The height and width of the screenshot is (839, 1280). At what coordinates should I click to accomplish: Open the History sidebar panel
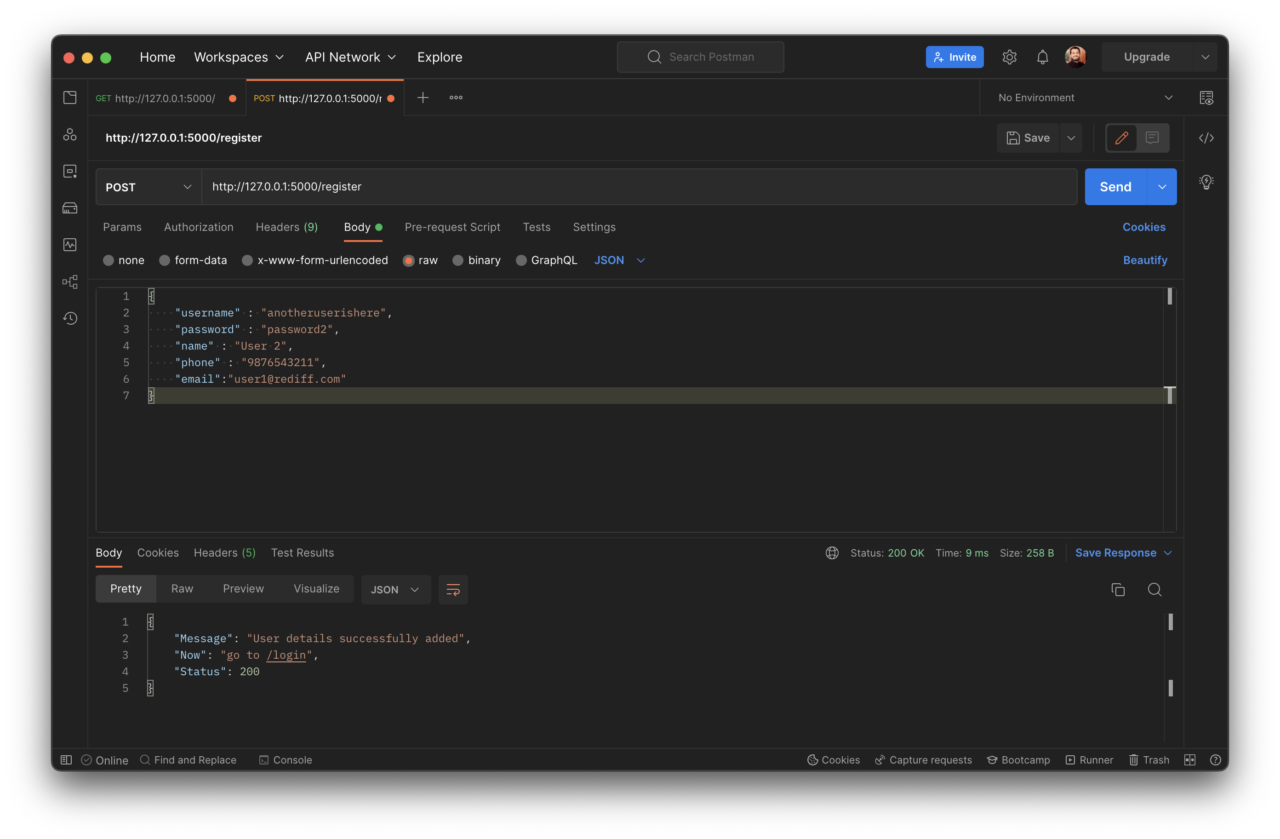coord(70,318)
